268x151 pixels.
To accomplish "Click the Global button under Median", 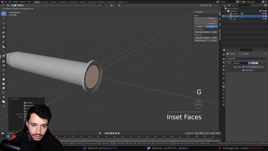I will pos(200,26).
